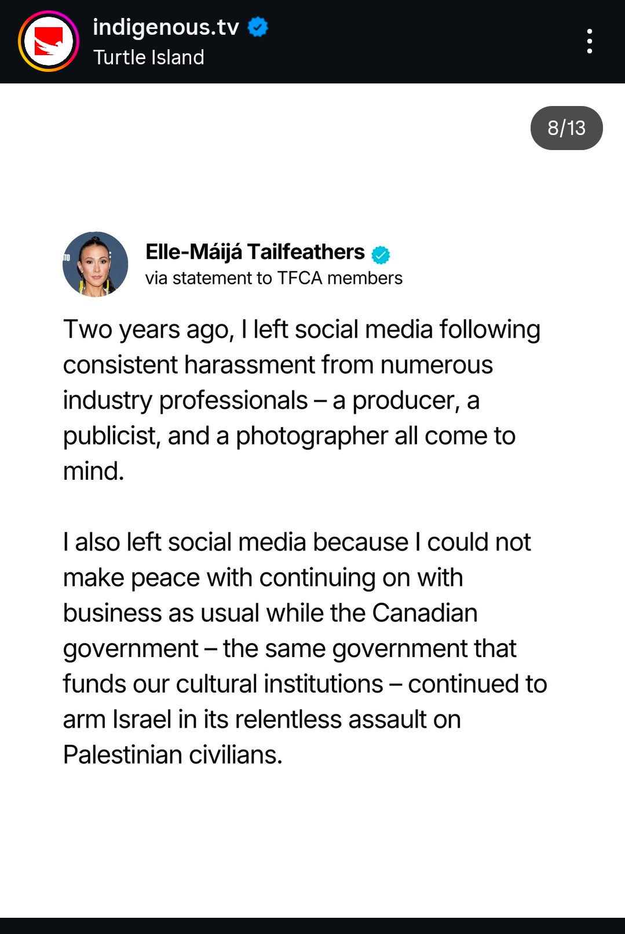Click the word "Canadian" in the statement
The width and height of the screenshot is (625, 934).
425,613
